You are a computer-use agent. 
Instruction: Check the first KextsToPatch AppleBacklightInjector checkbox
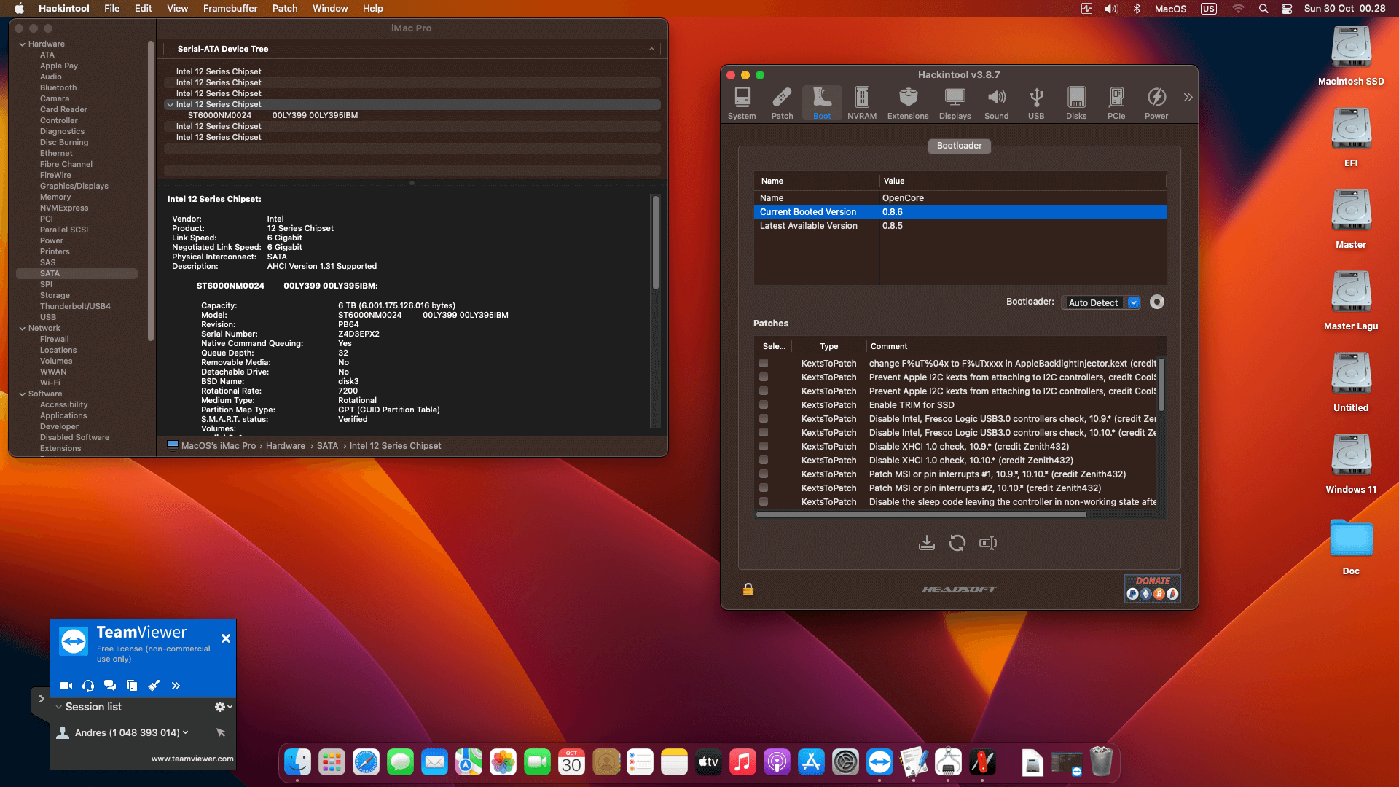(x=764, y=364)
